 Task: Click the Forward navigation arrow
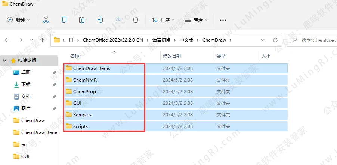click(x=20, y=40)
